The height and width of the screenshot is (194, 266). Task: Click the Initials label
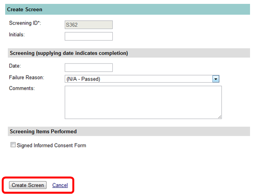pyautogui.click(x=17, y=34)
